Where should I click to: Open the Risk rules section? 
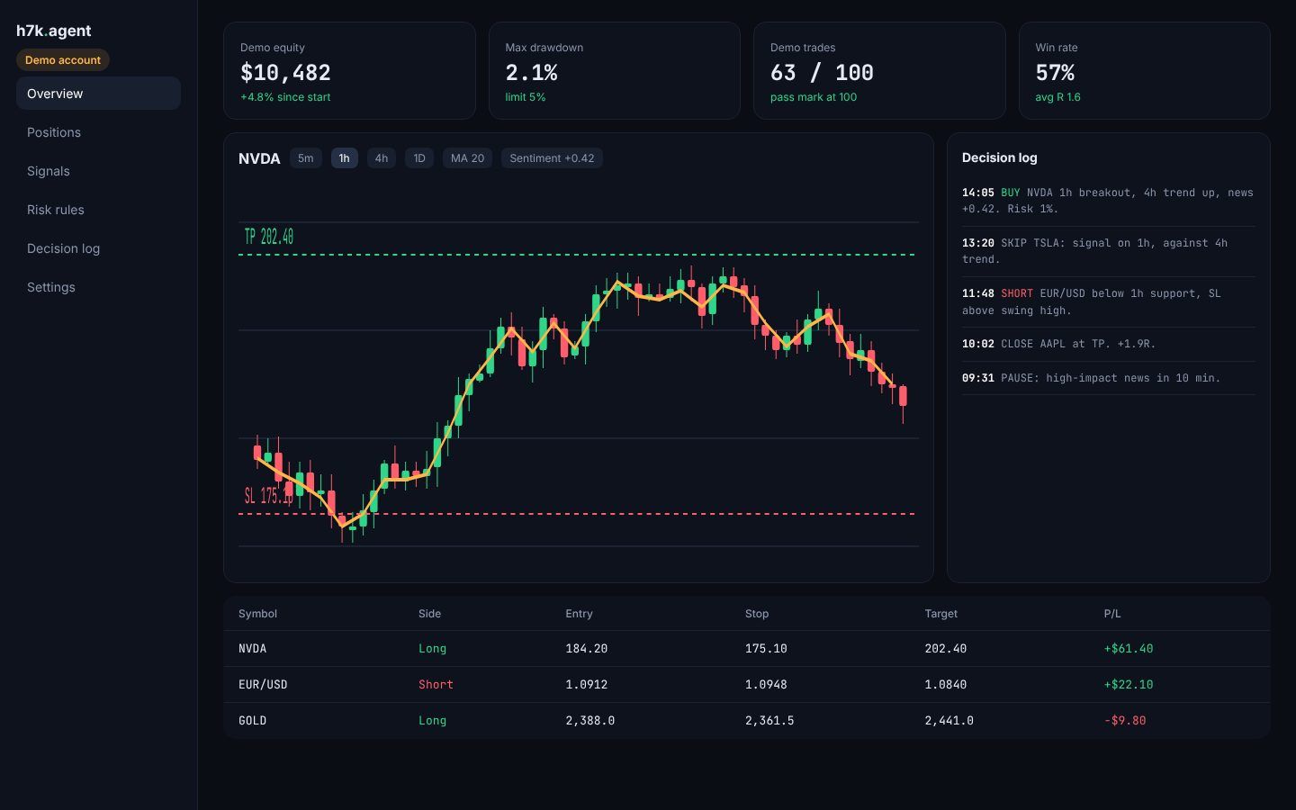tap(98, 210)
